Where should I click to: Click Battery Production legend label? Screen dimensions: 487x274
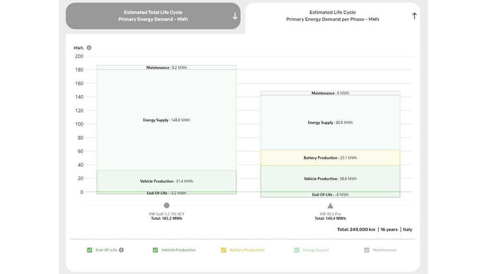point(247,250)
